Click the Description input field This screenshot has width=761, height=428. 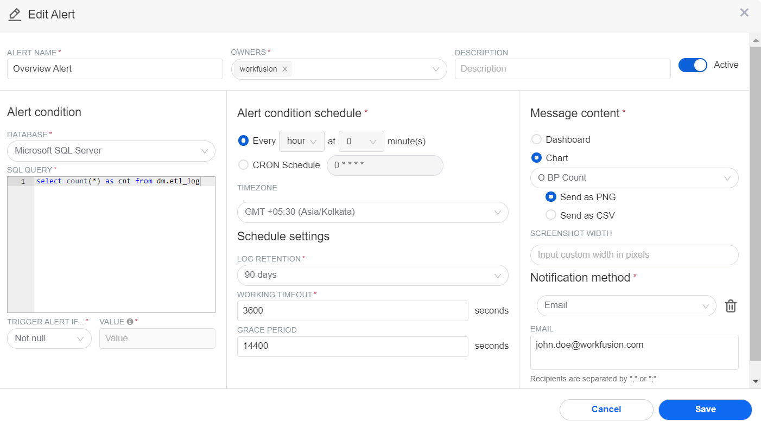click(563, 69)
